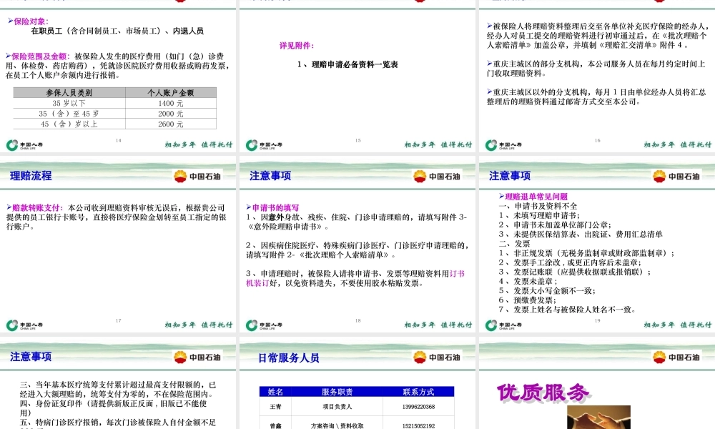715x429 pixels.
Task: Click the slide number 17 label
Action: pos(119,320)
